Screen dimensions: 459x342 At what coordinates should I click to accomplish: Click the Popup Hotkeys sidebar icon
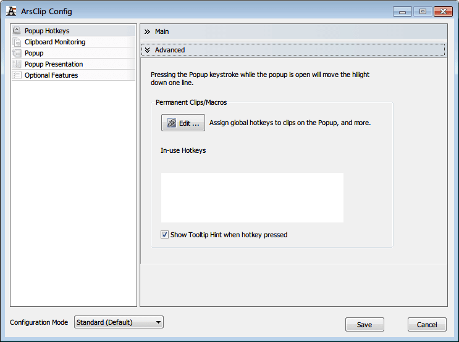point(17,30)
